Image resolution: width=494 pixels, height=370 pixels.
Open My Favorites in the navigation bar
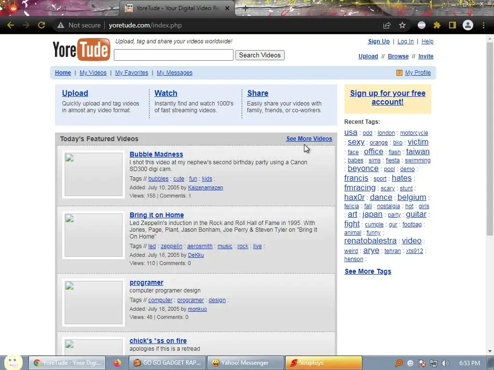coord(131,73)
